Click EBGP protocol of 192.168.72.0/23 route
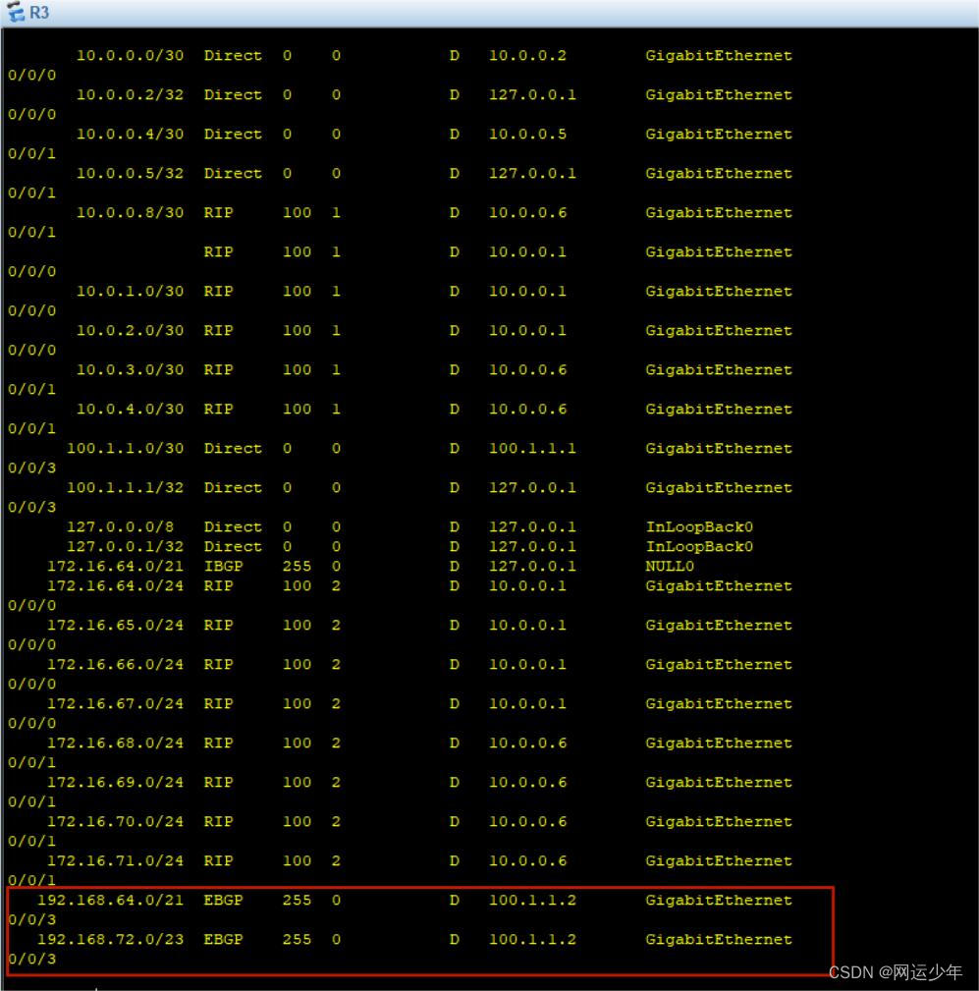 tap(223, 939)
